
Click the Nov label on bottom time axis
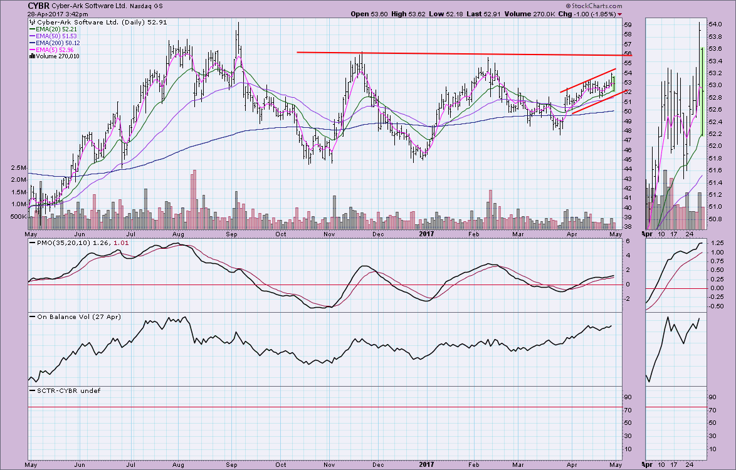tap(330, 465)
